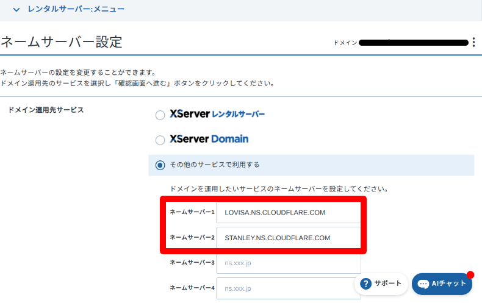Collapse the レンタルサーバー:メニュー chevron
Image resolution: width=482 pixels, height=303 pixels.
tap(16, 10)
